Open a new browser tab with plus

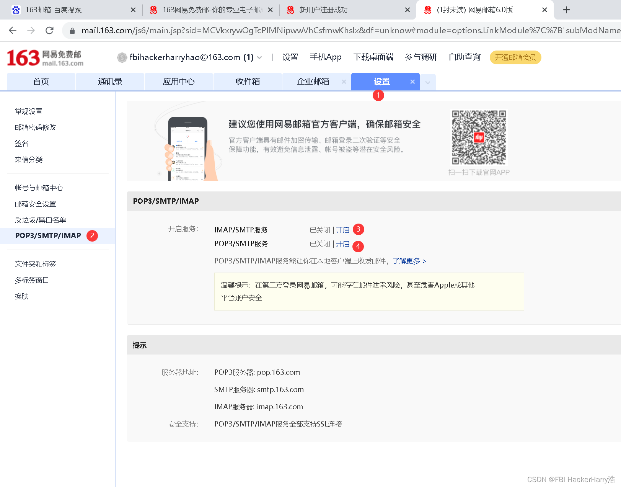567,10
